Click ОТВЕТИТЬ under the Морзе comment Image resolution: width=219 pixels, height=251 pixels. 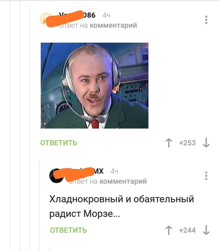coord(69,230)
